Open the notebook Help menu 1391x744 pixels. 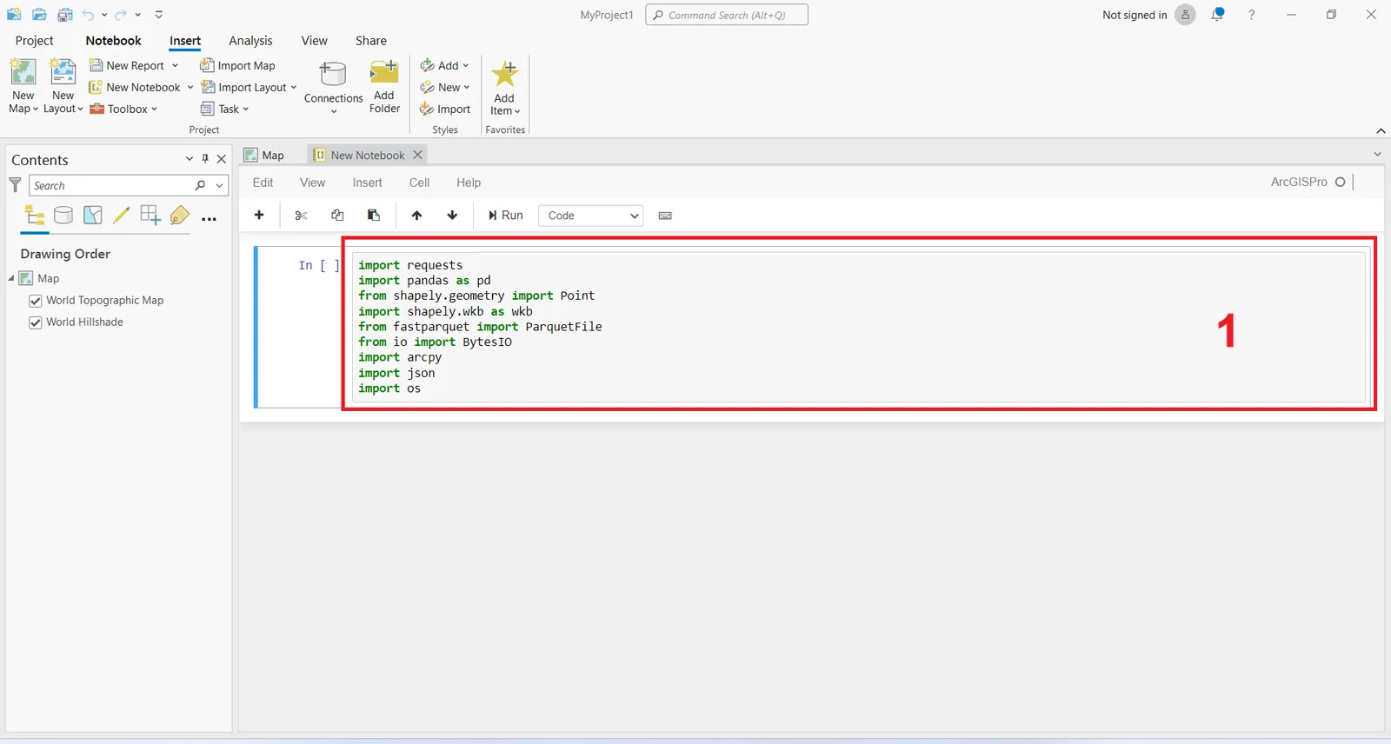click(469, 183)
